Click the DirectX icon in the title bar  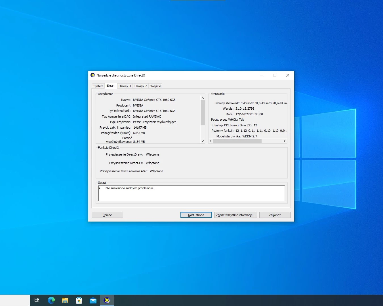(93, 75)
